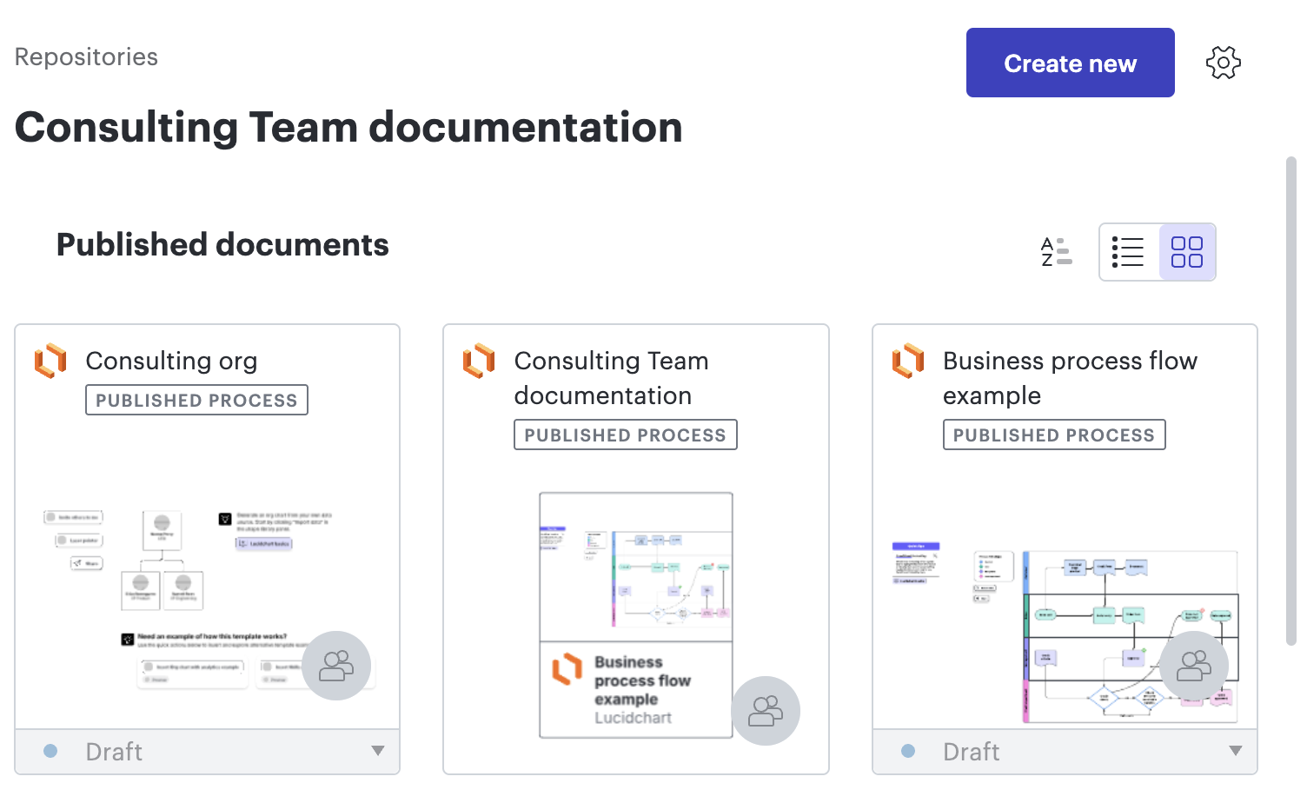Click the Lucid icon on Consulting org card

tap(50, 361)
